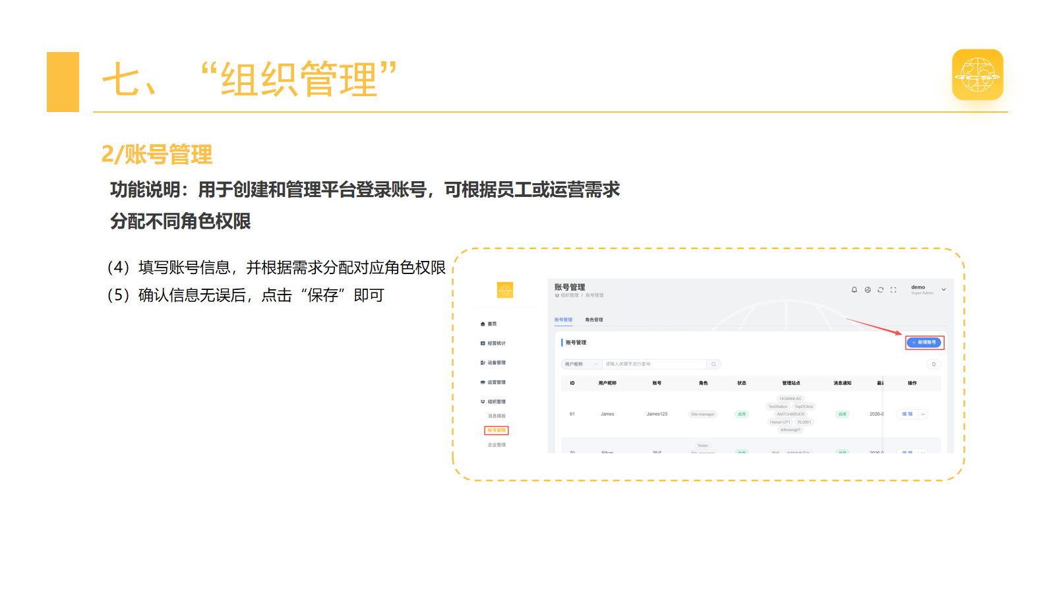The image size is (1055, 593).
Task: Click the globe logo on the slide header
Action: [x=977, y=74]
